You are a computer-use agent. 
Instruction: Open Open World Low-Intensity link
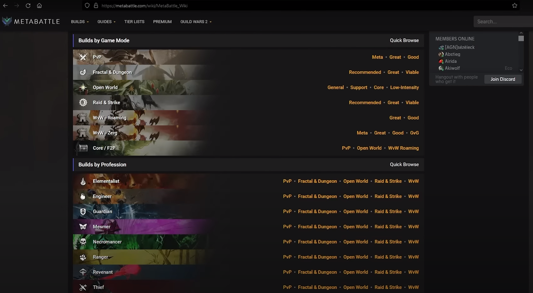[404, 88]
